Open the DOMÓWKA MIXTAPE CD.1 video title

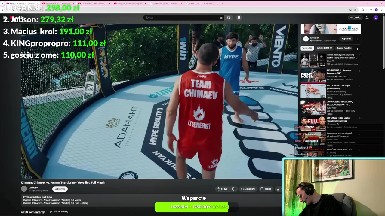[x=340, y=149]
